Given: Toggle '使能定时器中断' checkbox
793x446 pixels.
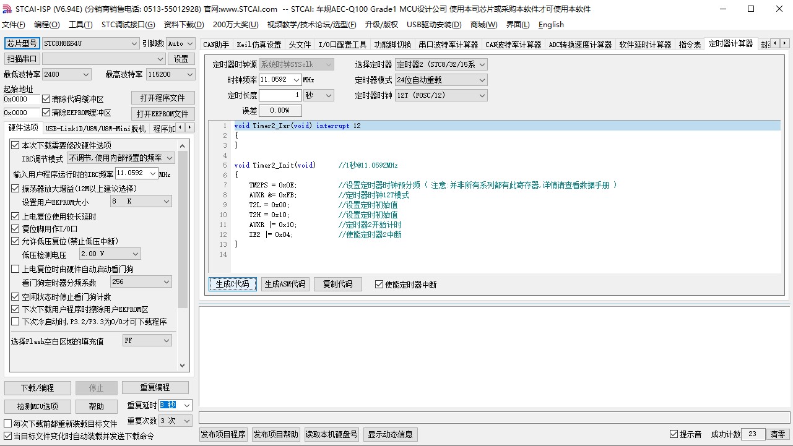Looking at the screenshot, I should tap(379, 285).
